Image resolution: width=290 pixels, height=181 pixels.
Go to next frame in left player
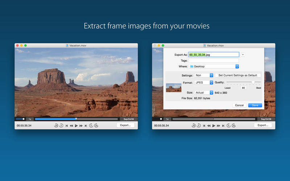pyautogui.click(x=86, y=126)
